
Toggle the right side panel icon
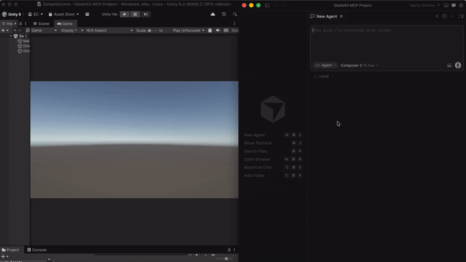pyautogui.click(x=461, y=16)
